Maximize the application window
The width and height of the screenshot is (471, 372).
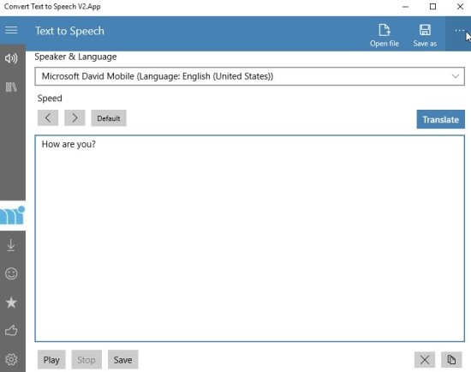(432, 7)
